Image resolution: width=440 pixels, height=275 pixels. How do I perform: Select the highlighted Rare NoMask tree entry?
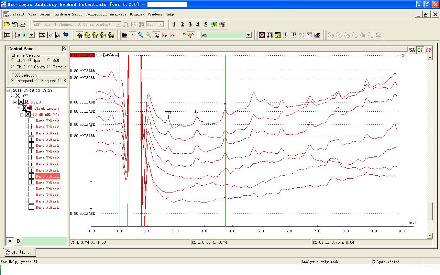pos(47,176)
